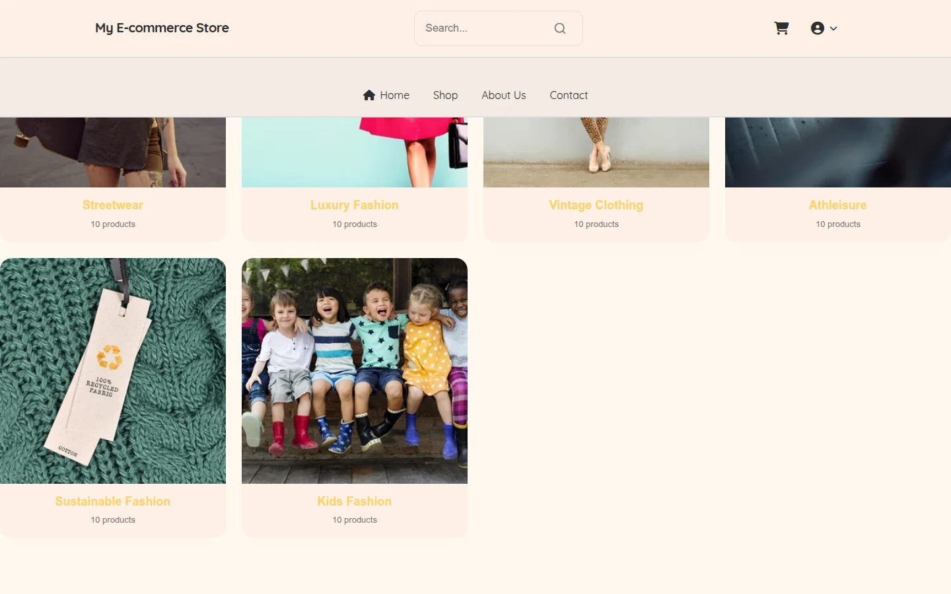Open Sustainable Fashion category title
Image resolution: width=951 pixels, height=594 pixels.
113,502
